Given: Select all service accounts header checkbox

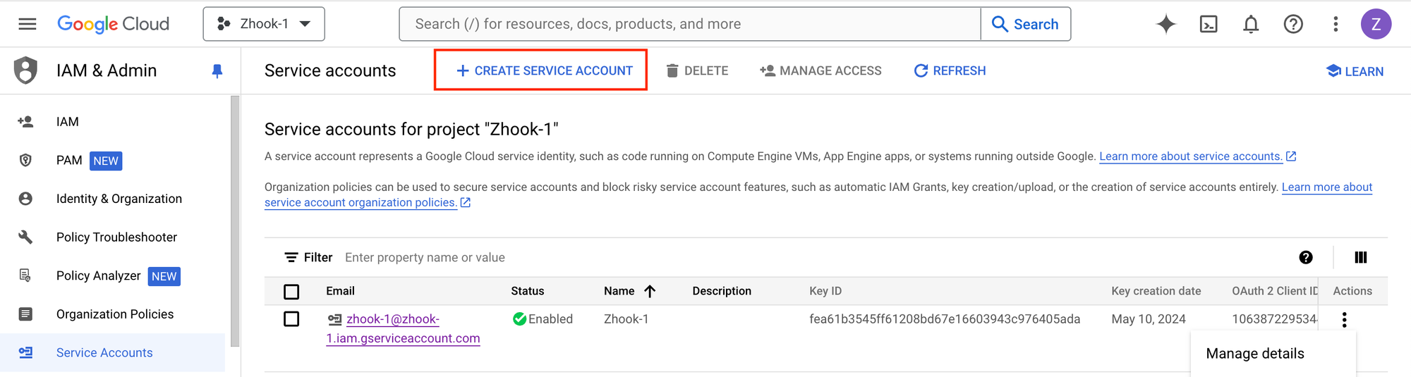Looking at the screenshot, I should coord(291,291).
